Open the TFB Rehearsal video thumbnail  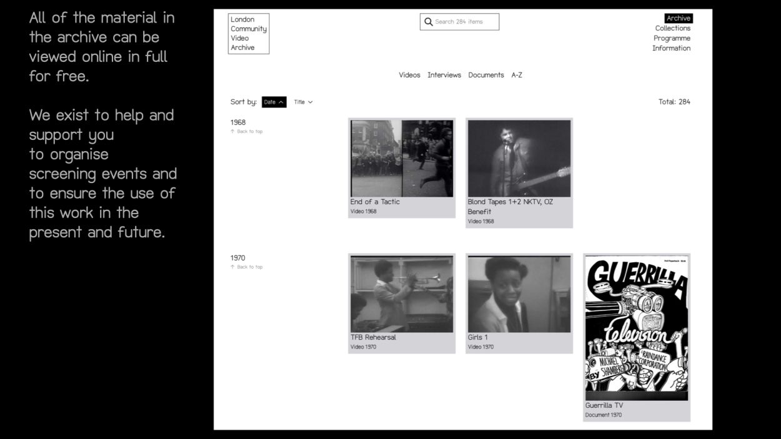click(402, 294)
